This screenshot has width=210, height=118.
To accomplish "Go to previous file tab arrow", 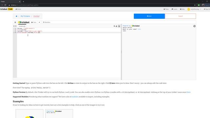I will pos(14,26).
